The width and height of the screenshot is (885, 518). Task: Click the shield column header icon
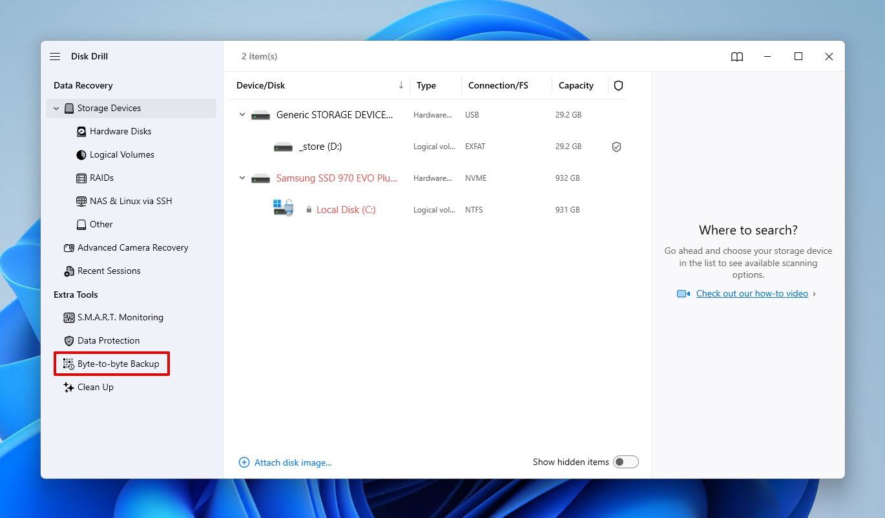point(618,85)
